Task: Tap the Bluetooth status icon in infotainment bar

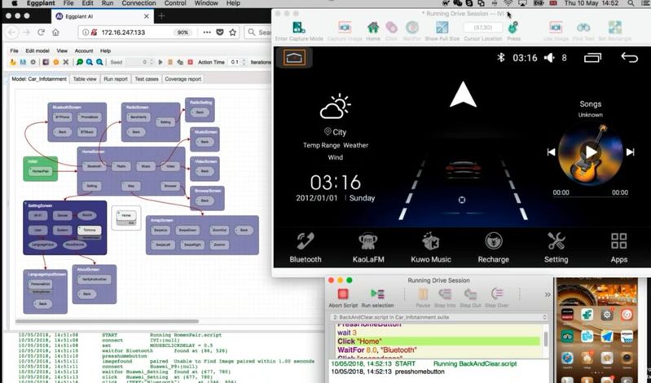Action: [501, 57]
